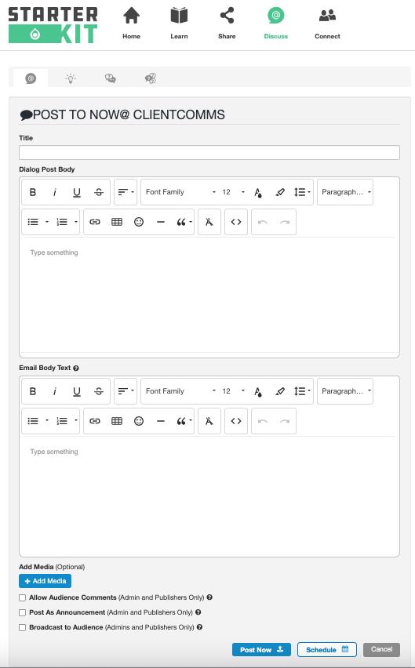This screenshot has height=668, width=415.
Task: Insert table in Dialog Post Body
Action: click(x=117, y=222)
